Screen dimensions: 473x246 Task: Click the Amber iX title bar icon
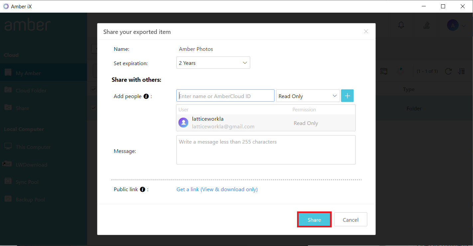pos(6,6)
